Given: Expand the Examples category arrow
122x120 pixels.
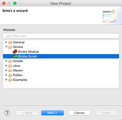Looking at the screenshot, I should (x=6, y=80).
